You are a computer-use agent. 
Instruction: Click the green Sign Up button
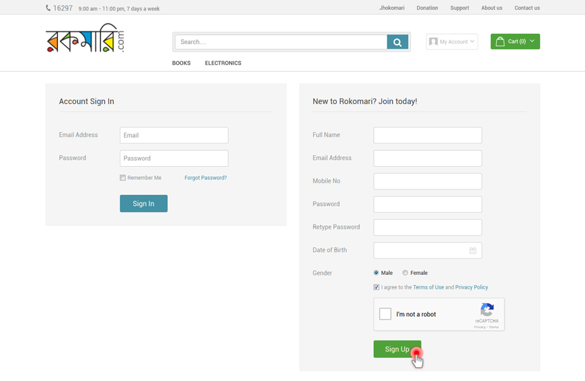coord(397,349)
